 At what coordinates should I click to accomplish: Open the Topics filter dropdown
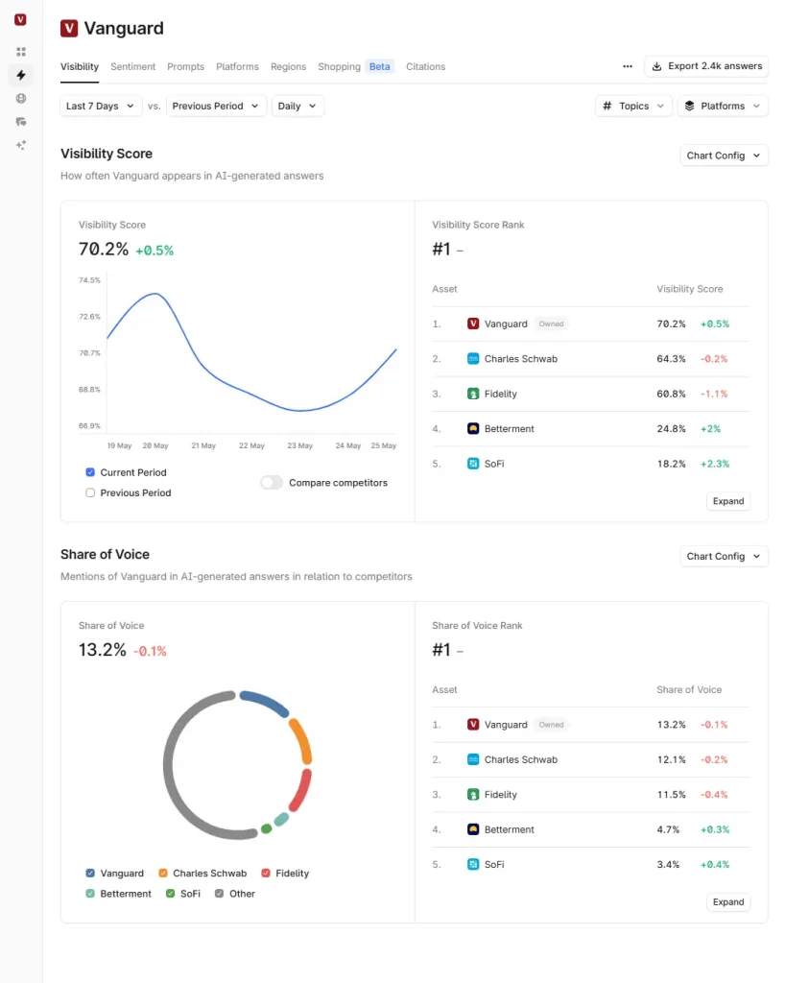point(633,106)
